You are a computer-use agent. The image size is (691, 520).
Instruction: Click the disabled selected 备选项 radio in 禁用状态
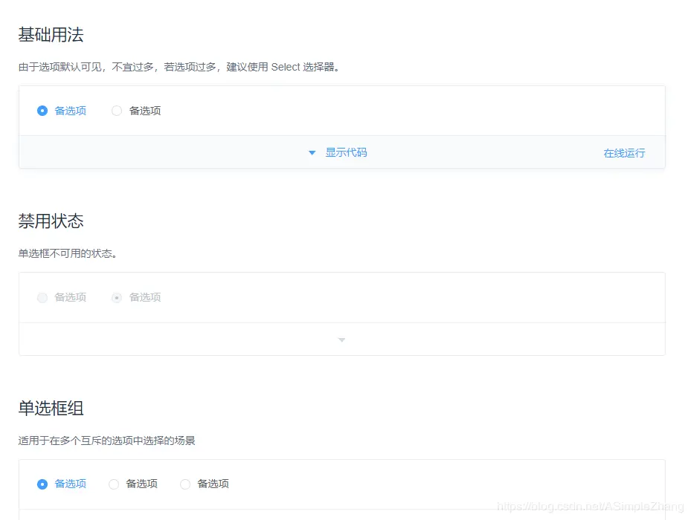pos(117,297)
